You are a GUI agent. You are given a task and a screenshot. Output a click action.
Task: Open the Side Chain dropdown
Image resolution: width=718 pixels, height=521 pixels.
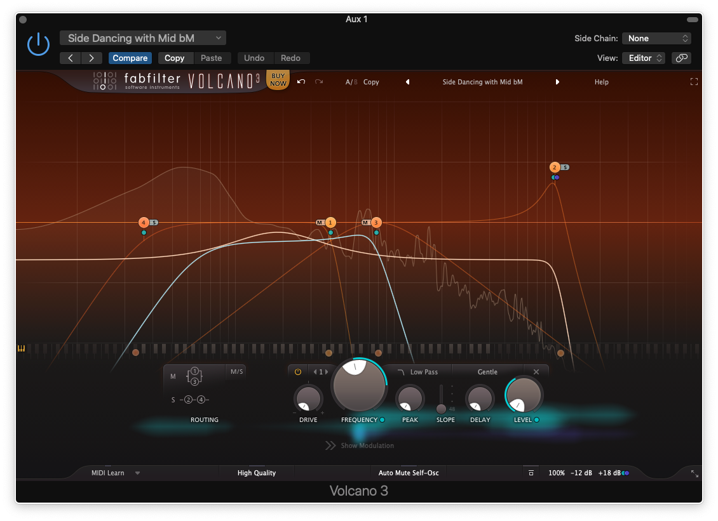coord(656,38)
